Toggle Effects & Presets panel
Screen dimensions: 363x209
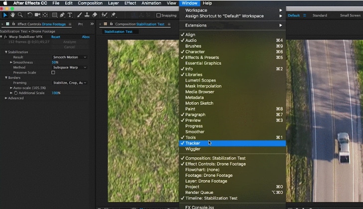tap(233, 58)
